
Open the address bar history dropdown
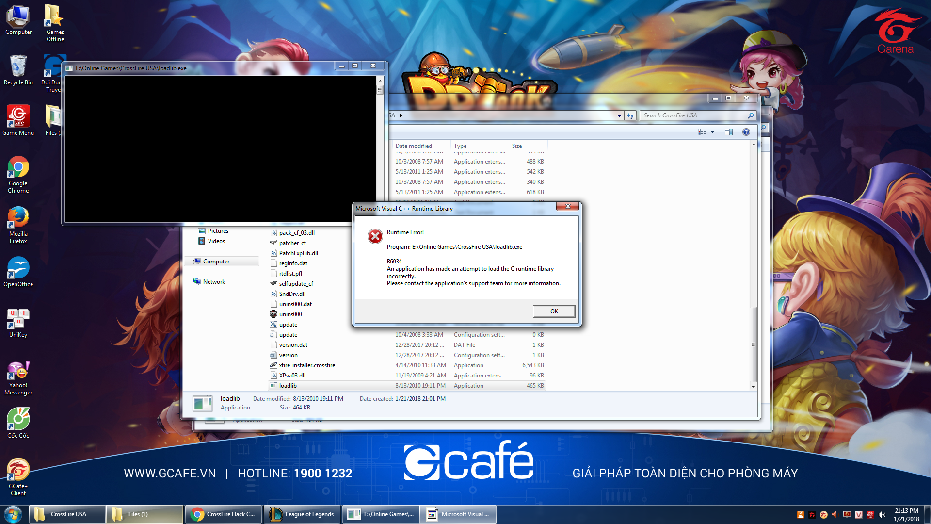[x=619, y=115]
